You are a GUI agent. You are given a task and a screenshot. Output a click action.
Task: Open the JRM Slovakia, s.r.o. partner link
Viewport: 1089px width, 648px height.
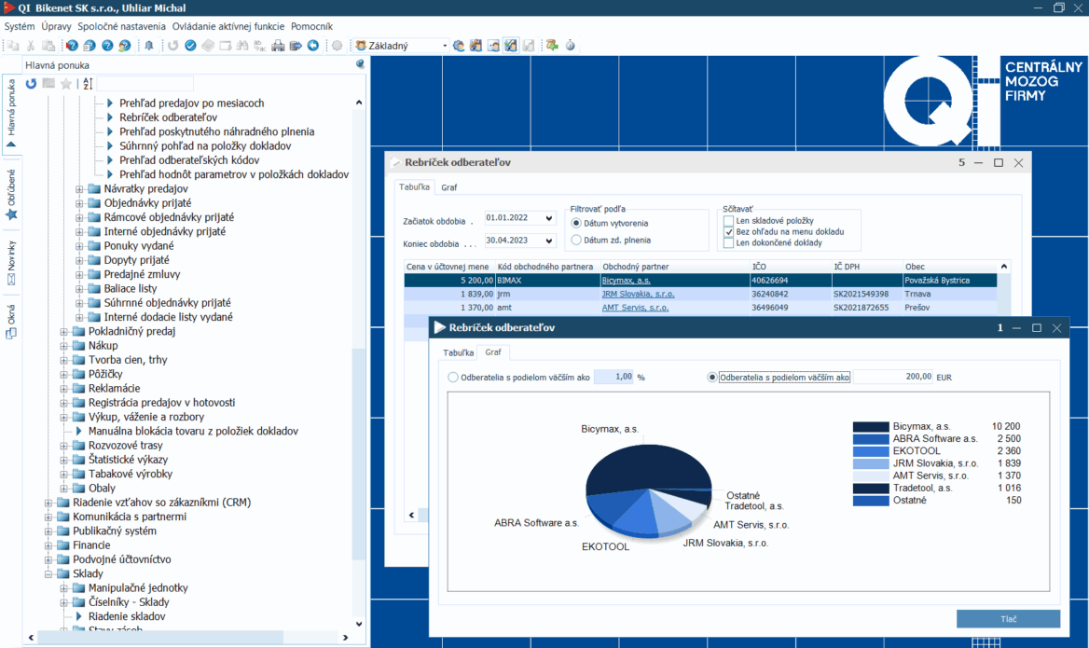pyautogui.click(x=638, y=294)
